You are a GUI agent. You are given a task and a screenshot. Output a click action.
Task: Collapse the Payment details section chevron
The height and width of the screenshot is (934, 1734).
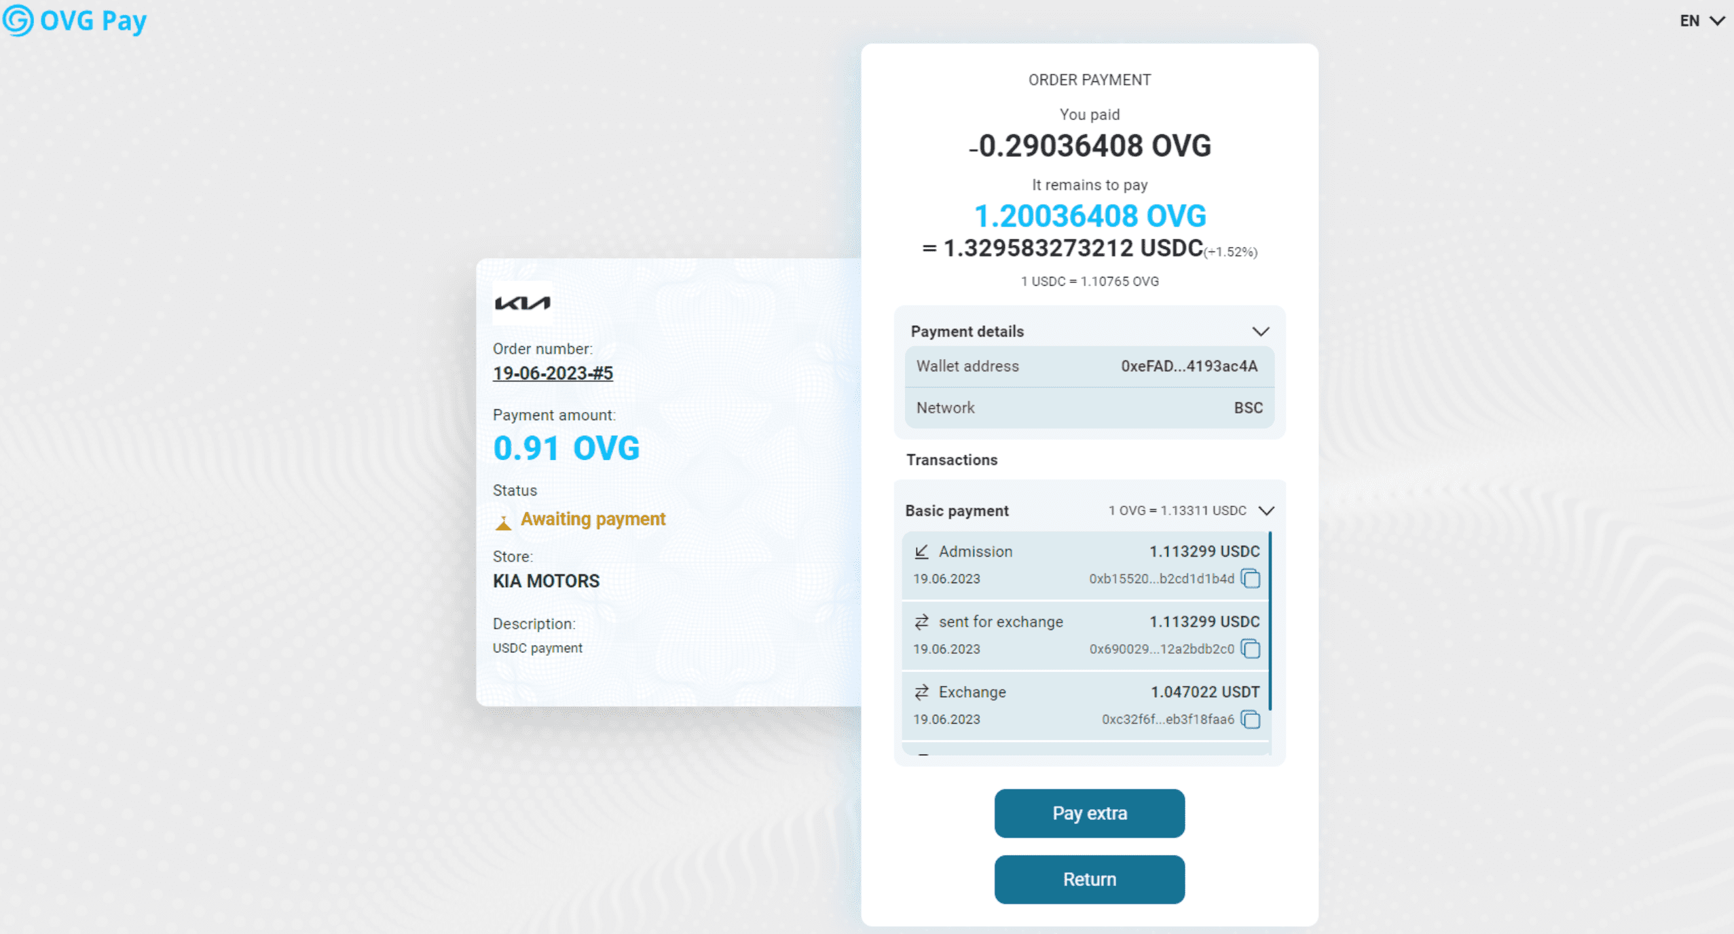tap(1261, 331)
